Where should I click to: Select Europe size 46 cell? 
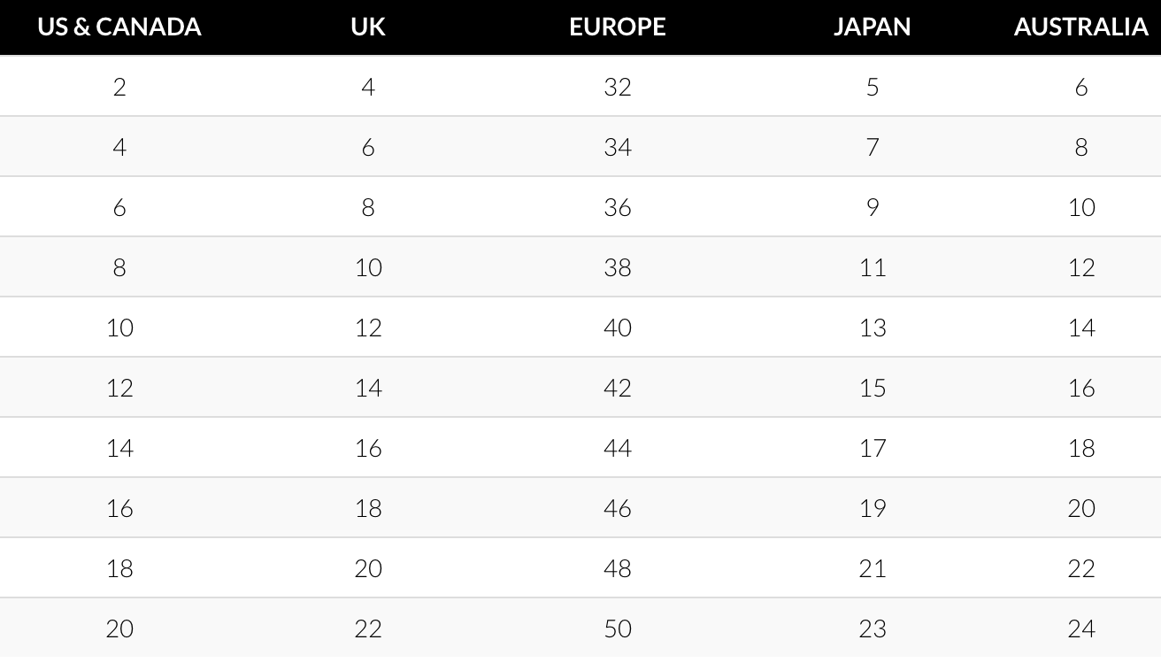tap(618, 508)
